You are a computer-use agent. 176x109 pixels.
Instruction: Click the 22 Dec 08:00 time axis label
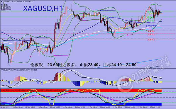pos(105,107)
